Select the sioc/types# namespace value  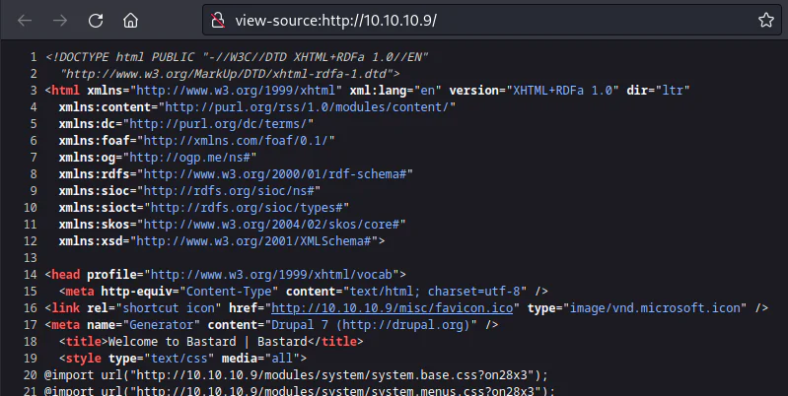pos(247,207)
